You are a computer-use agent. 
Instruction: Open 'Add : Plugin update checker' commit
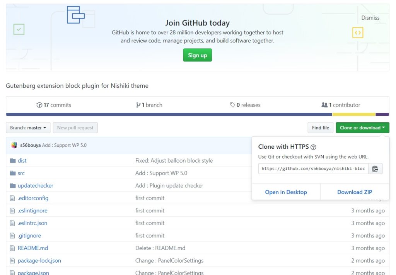click(169, 186)
